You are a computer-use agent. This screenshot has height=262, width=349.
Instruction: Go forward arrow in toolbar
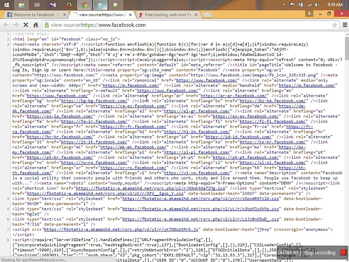[x=16, y=25]
